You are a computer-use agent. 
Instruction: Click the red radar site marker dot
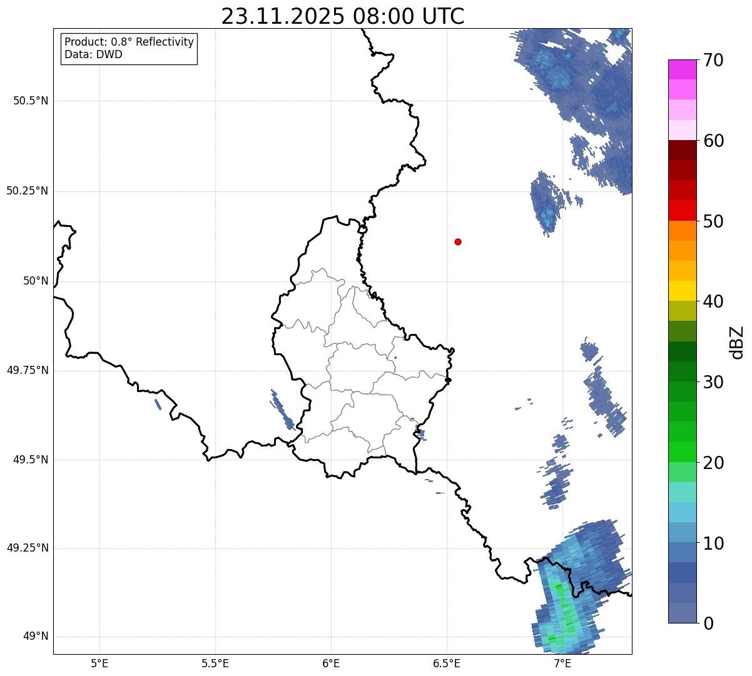[x=458, y=241]
